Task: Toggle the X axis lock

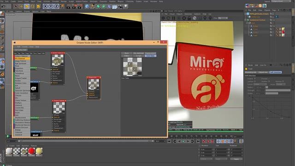Action: (45, 6)
